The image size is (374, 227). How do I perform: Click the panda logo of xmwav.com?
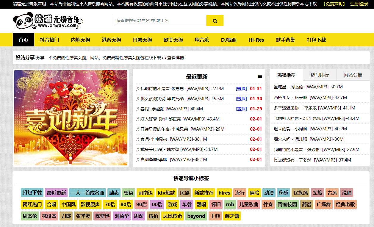(x=48, y=21)
